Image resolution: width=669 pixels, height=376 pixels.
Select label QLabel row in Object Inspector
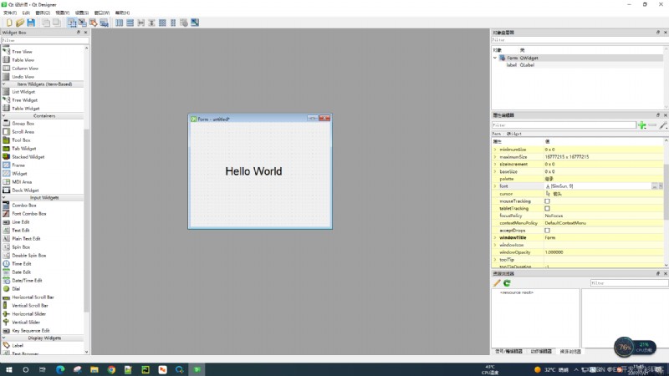(578, 65)
